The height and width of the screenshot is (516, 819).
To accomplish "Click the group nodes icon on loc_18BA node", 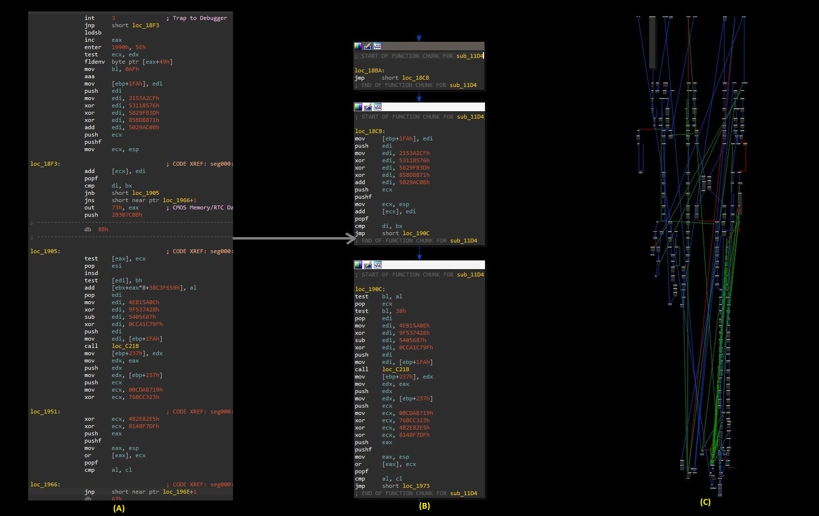I will [x=377, y=46].
